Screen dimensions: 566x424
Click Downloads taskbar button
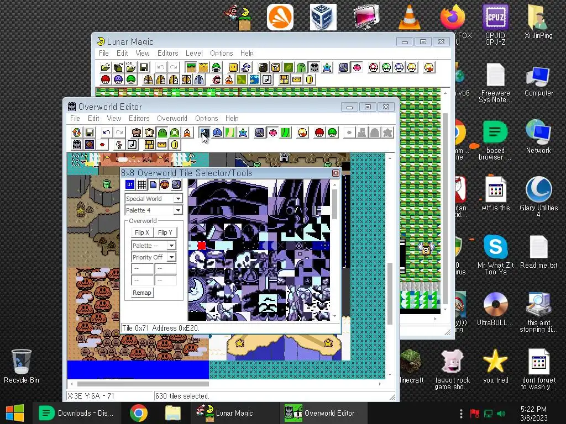(x=76, y=413)
